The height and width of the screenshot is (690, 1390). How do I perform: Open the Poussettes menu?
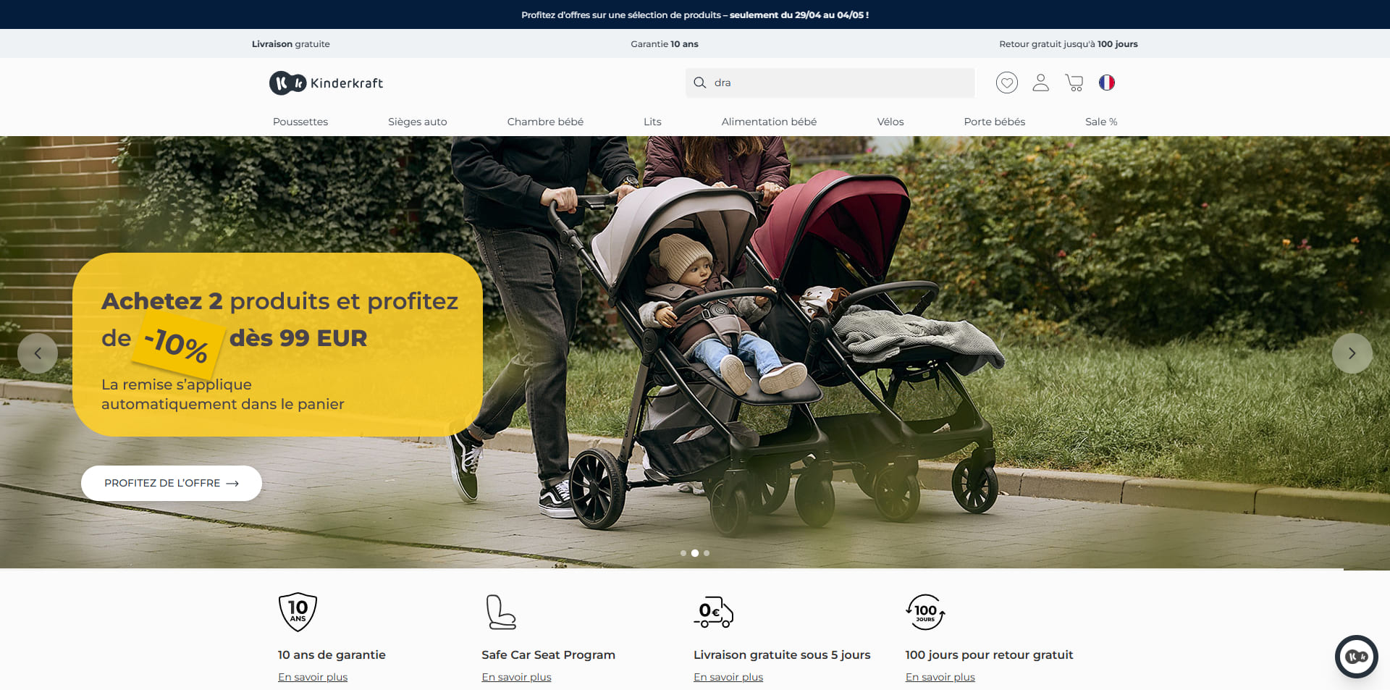pos(300,122)
